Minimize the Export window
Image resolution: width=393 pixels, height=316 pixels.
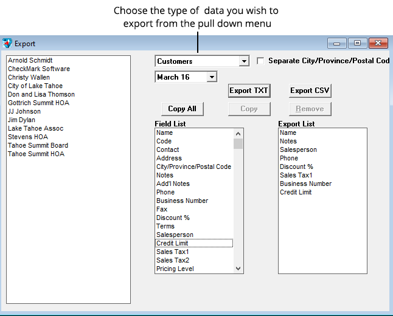point(337,43)
